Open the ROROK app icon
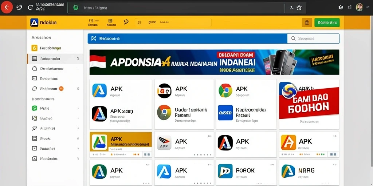Viewport: 373px width, 186px height. [x=225, y=171]
